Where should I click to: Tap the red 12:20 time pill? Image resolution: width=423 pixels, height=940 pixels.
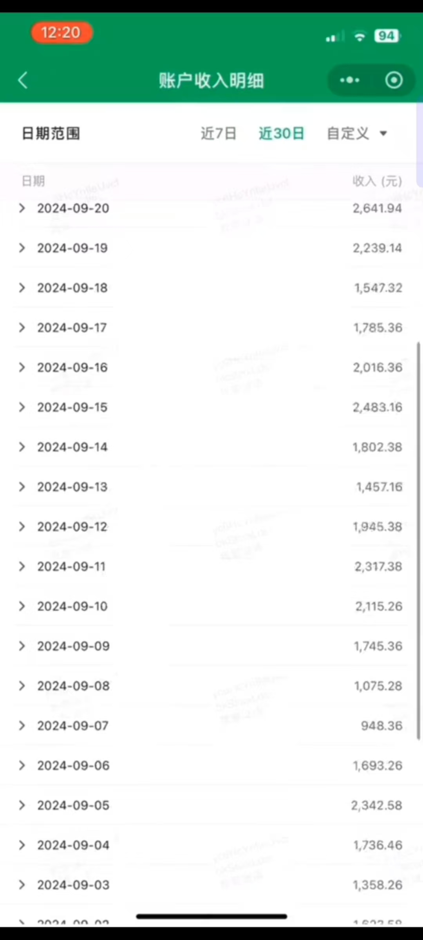point(62,33)
